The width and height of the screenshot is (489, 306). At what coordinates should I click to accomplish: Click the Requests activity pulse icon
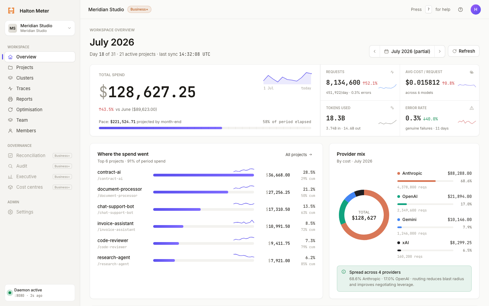coord(392,72)
